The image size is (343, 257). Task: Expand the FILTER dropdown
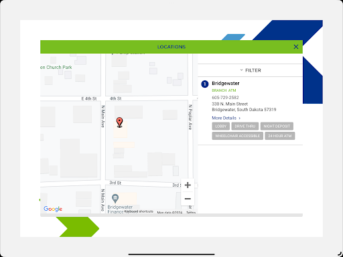click(x=251, y=70)
